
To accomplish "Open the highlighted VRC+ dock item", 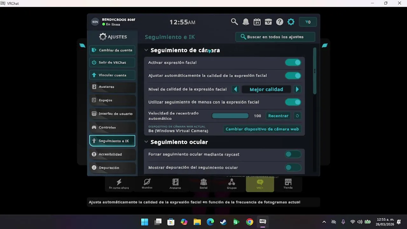I will [260, 184].
